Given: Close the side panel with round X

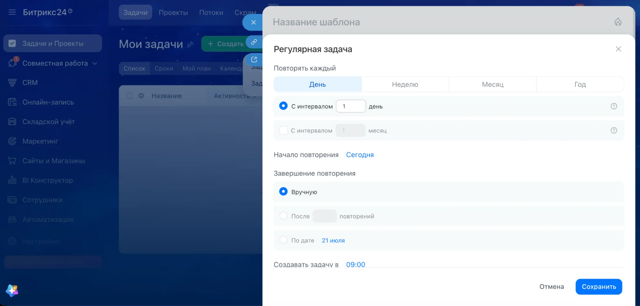Looking at the screenshot, I should [253, 22].
